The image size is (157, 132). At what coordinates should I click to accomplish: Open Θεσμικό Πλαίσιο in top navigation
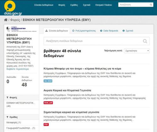[x=104, y=5]
